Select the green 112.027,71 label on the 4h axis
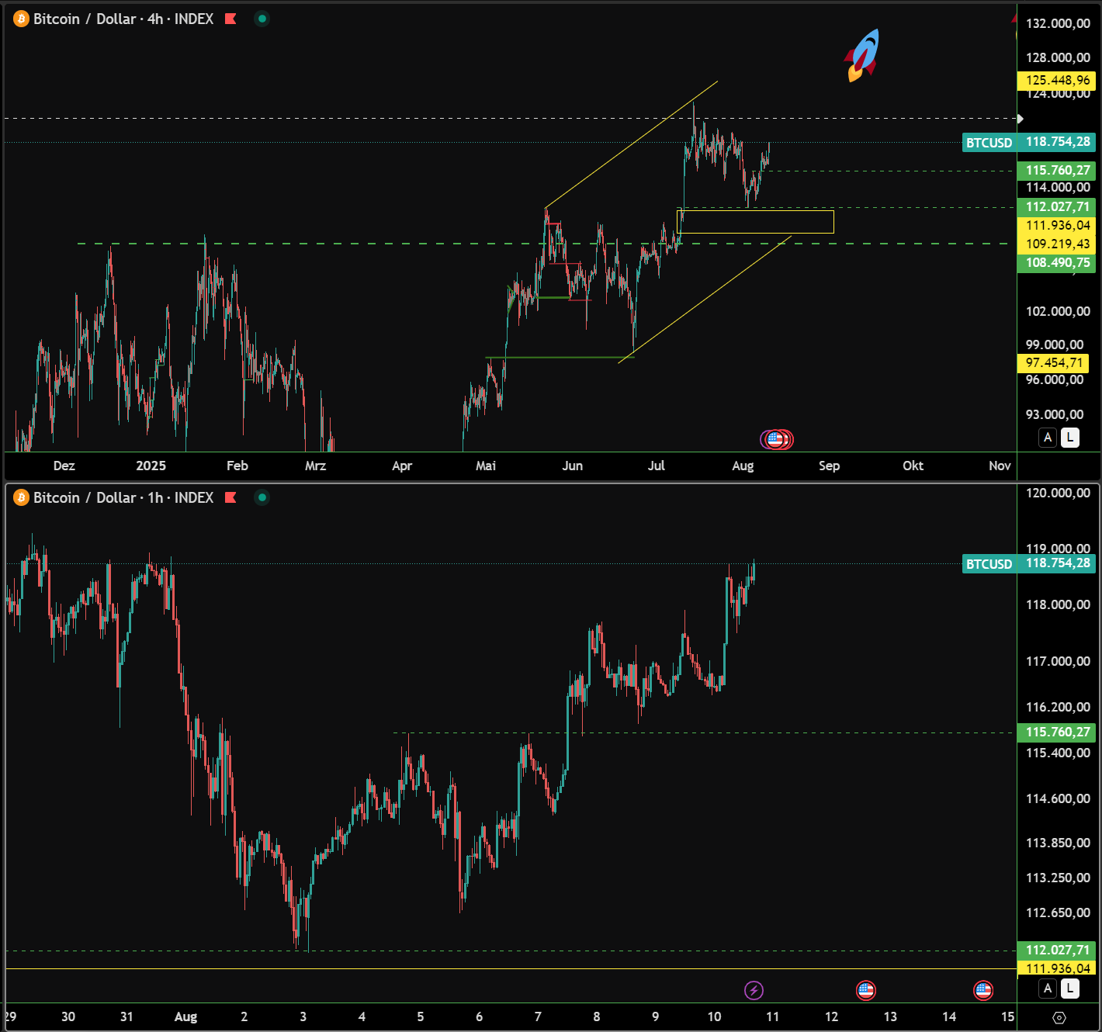 [x=1055, y=207]
